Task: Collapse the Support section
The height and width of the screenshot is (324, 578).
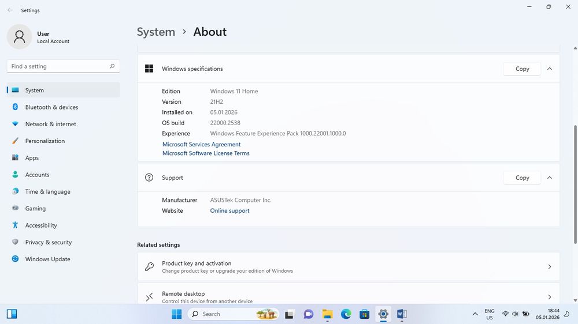Action: point(550,178)
